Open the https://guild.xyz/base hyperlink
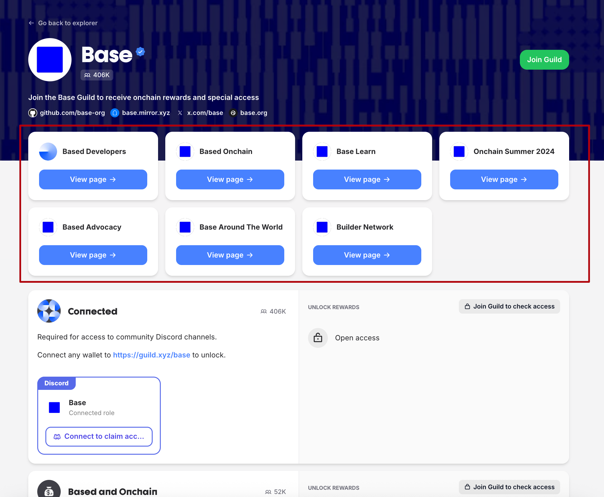The height and width of the screenshot is (497, 604). (x=151, y=355)
